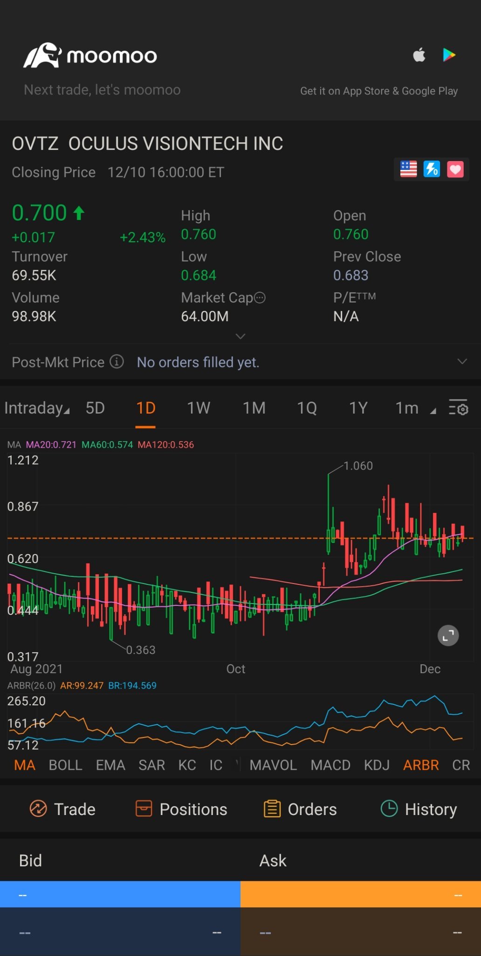
Task: Switch to 1M chart period
Action: pyautogui.click(x=254, y=408)
